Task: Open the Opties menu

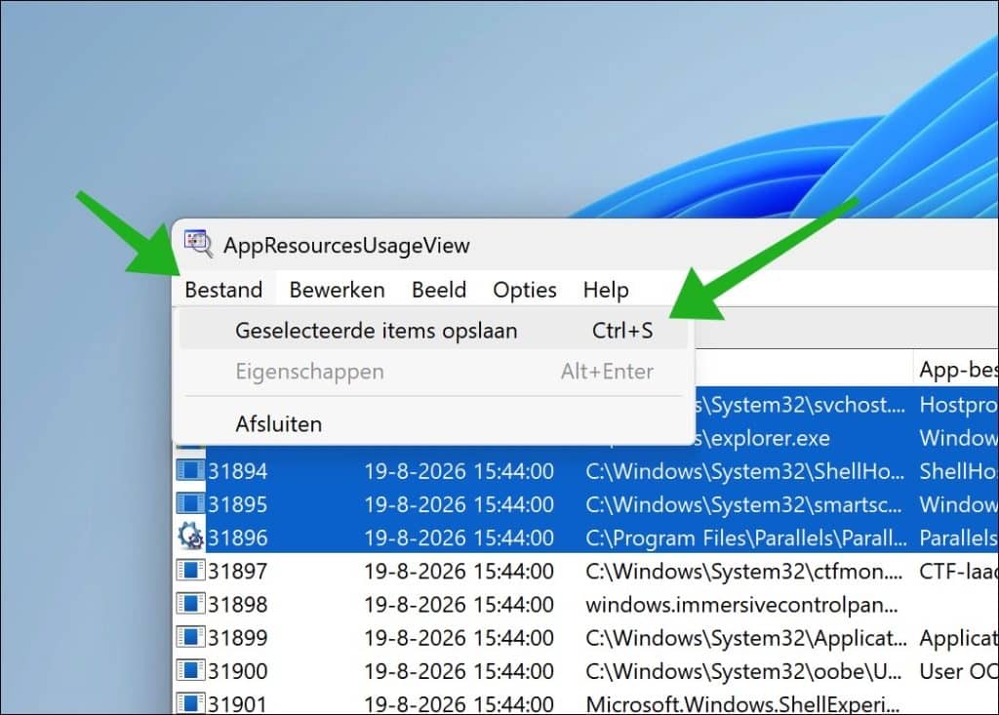Action: click(524, 290)
